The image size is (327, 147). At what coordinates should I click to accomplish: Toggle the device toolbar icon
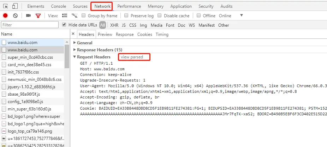tap(14, 6)
